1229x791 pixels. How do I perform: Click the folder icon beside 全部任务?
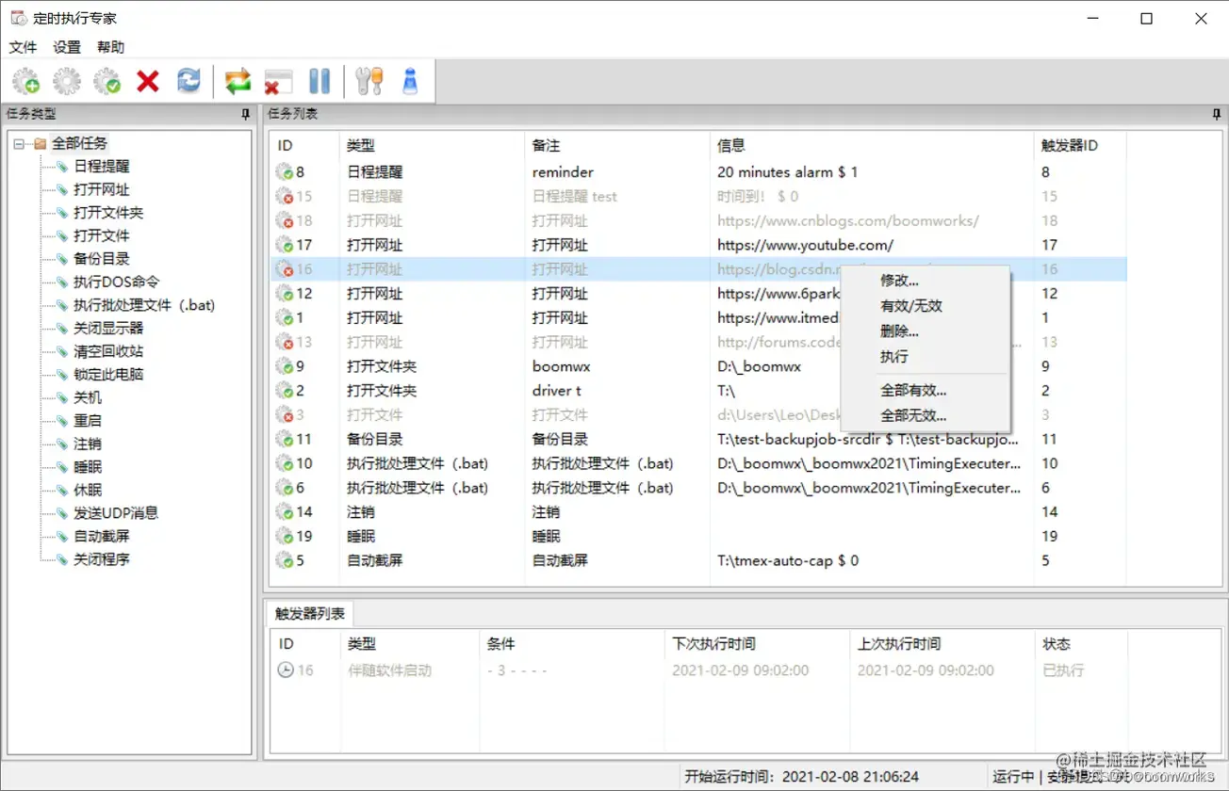tap(40, 144)
